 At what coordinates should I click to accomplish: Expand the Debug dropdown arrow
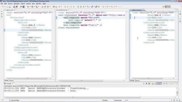pyautogui.click(x=30, y=7)
